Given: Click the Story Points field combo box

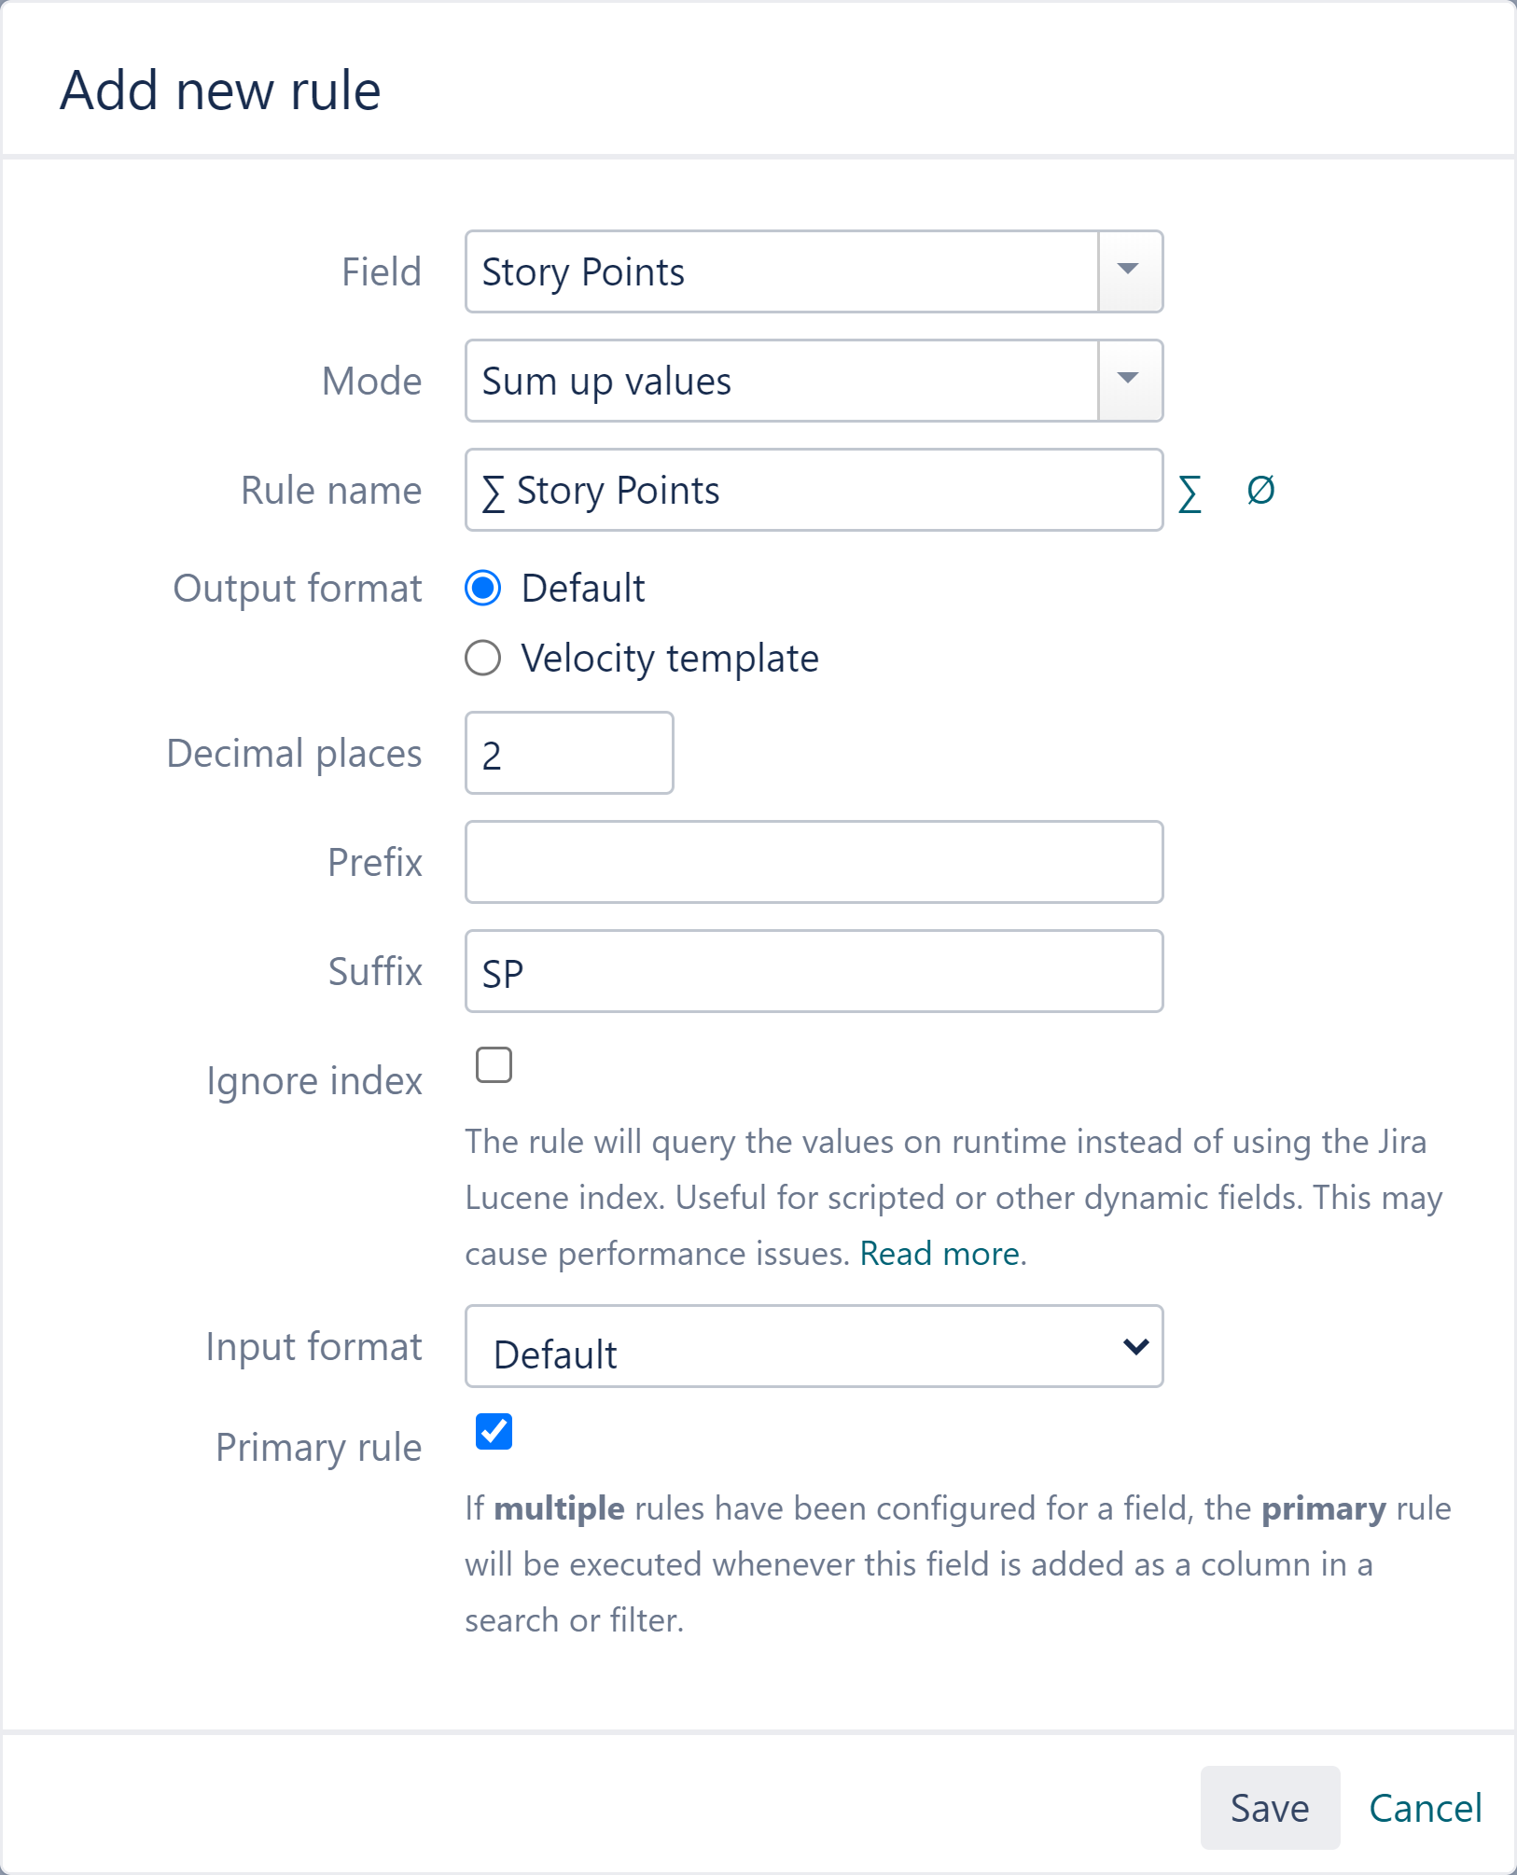Looking at the screenshot, I should point(782,271).
